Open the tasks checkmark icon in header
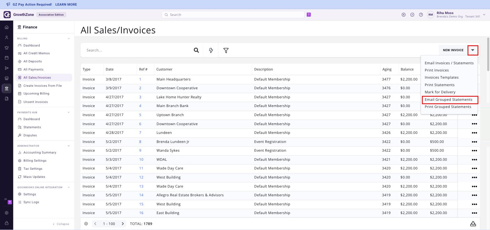 click(x=412, y=15)
